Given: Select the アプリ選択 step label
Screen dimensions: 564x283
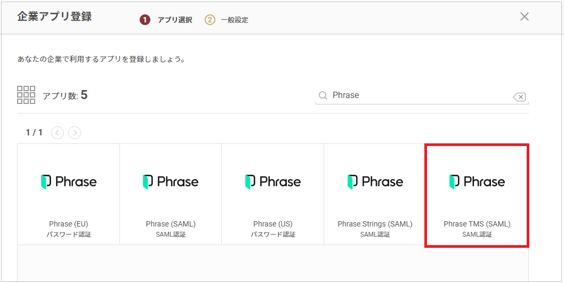Looking at the screenshot, I should point(174,20).
